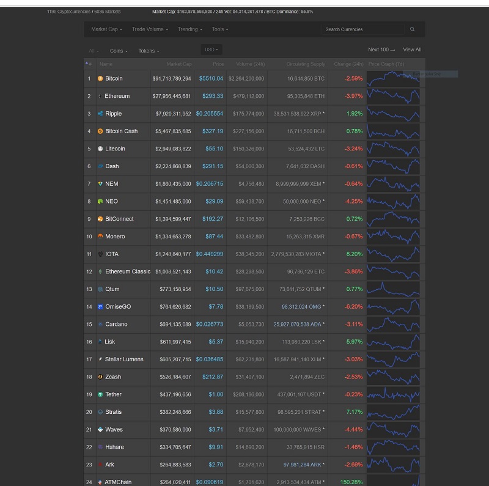Click Dash price $291.15
Viewport: 489px width, 486px height.
tap(213, 166)
